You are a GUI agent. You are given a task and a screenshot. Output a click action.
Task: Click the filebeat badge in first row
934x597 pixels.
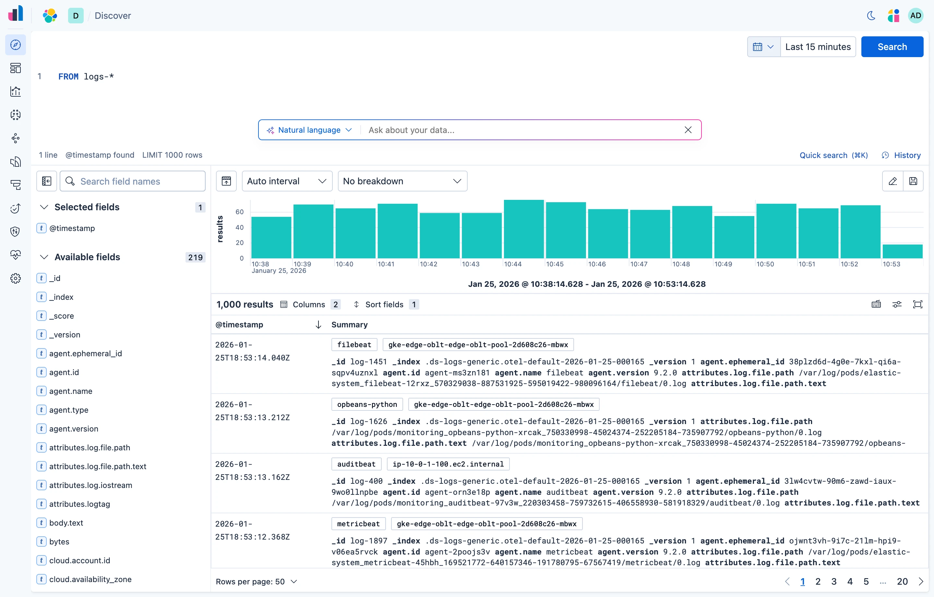coord(354,345)
